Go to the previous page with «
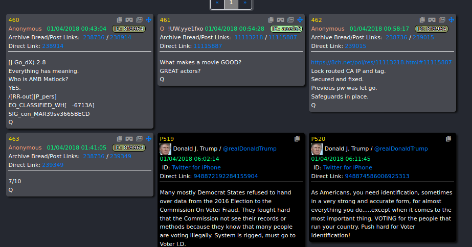 pos(217,4)
